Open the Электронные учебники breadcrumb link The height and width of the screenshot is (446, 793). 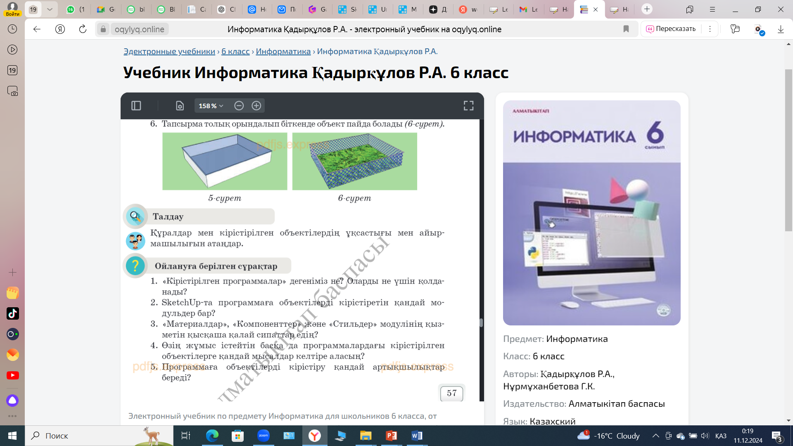tap(169, 51)
